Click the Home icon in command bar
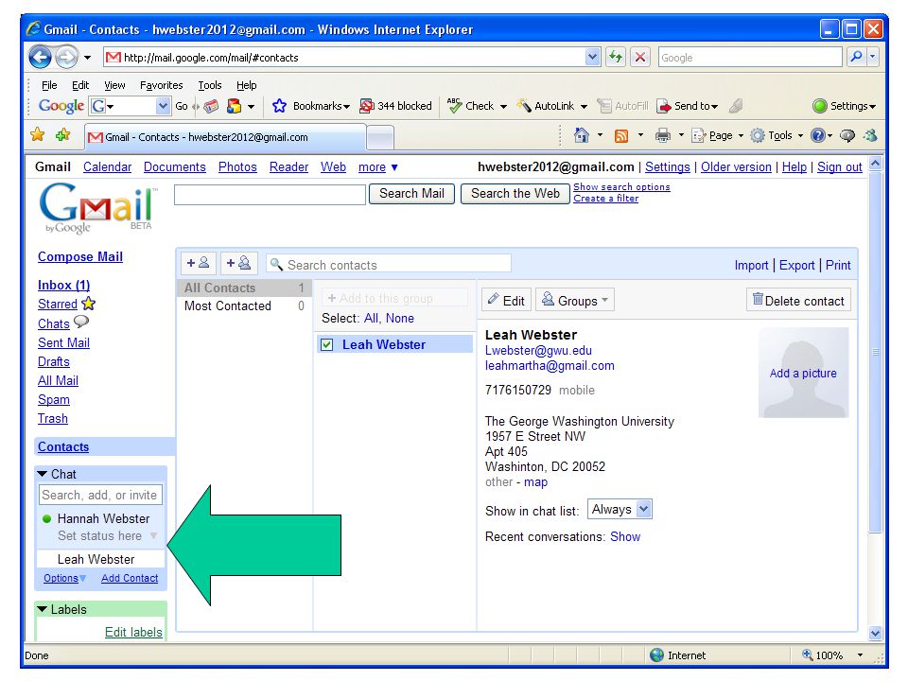Viewport: 908px width, 681px height. click(582, 135)
